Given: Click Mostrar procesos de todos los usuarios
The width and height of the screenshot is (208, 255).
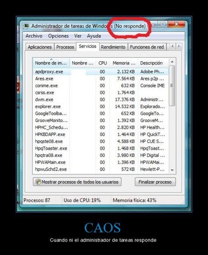Looking at the screenshot, I should (x=77, y=182).
